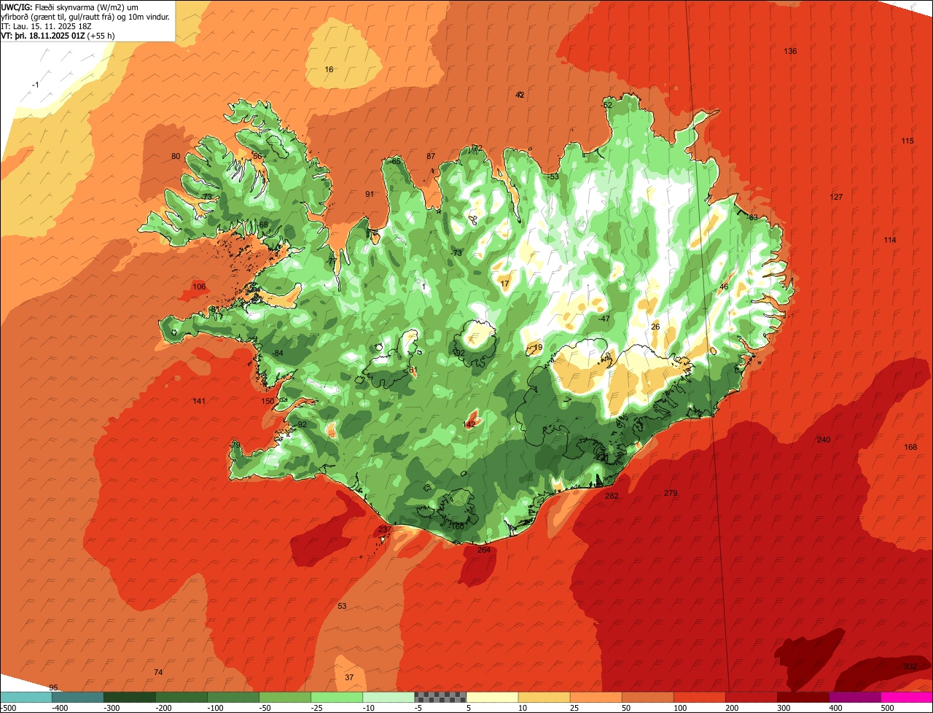Viewport: 933px width, 713px height.
Task: Click the legend swatch between 50 and 100
Action: pos(647,696)
